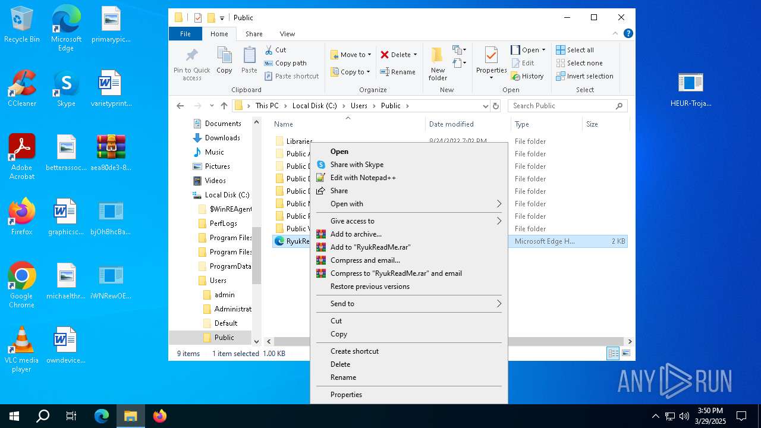Click the Explorer Help question mark icon
This screenshot has width=761, height=428.
pyautogui.click(x=628, y=34)
